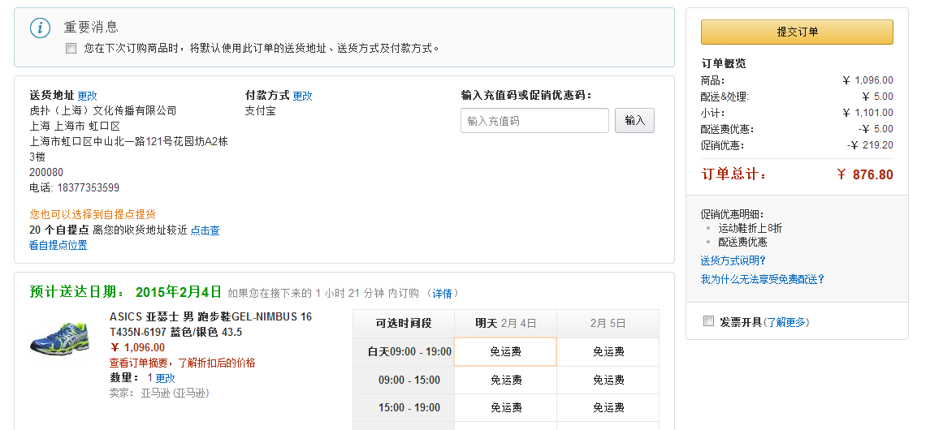Click 查看订单摘要,了解折扣后的价格 text
Viewport: 930px width, 430px height.
coord(183,363)
